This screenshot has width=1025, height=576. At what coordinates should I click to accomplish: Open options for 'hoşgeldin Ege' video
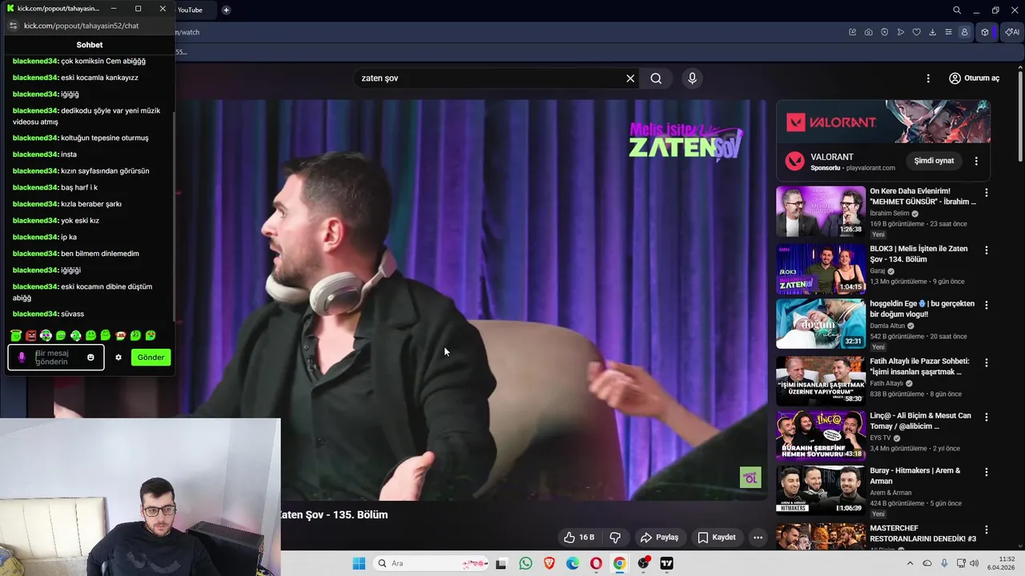point(987,306)
